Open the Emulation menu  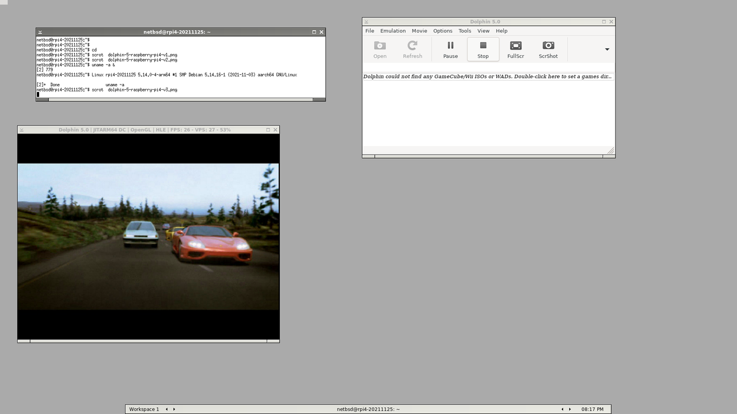pyautogui.click(x=393, y=31)
